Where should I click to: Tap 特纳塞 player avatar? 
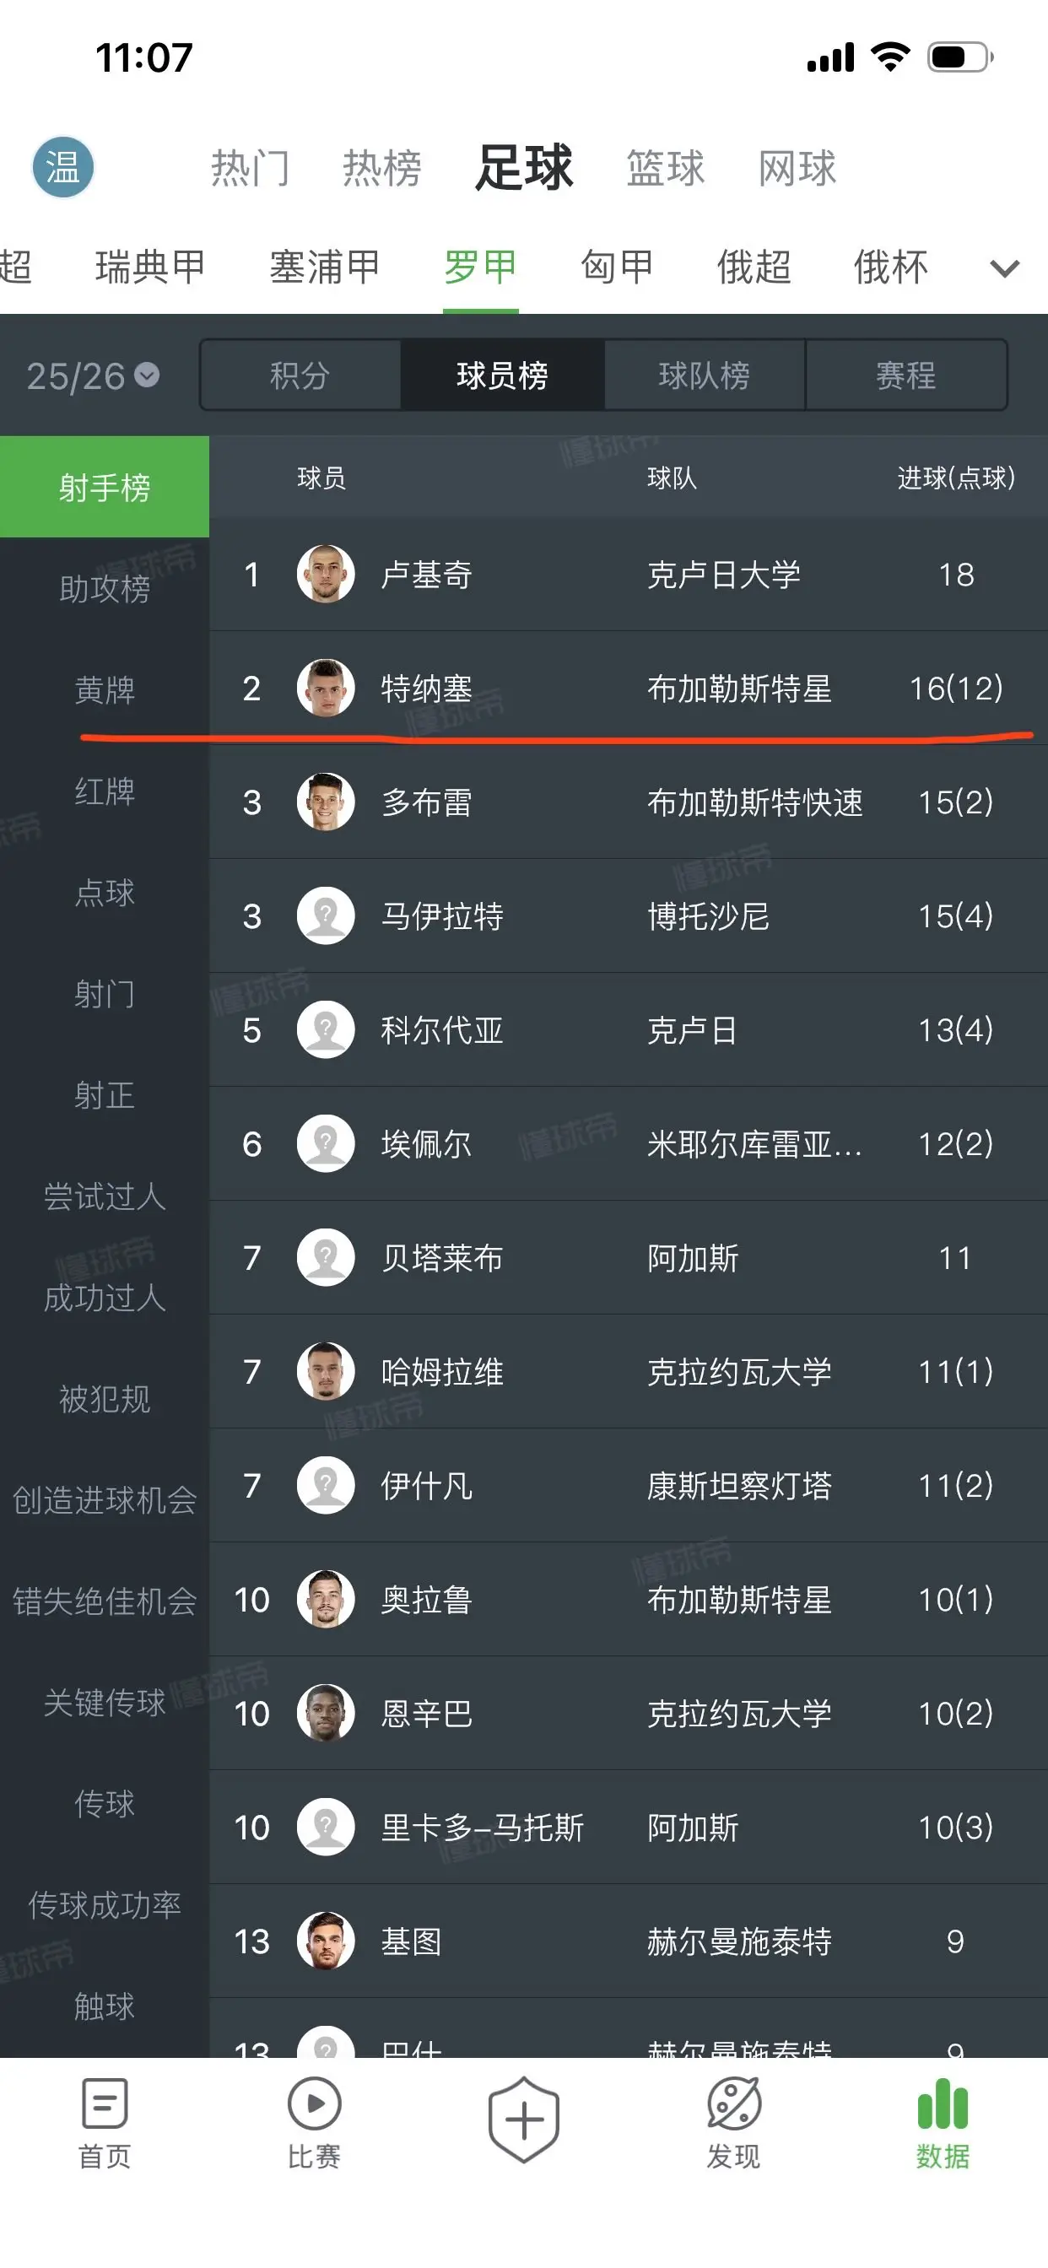pyautogui.click(x=326, y=688)
